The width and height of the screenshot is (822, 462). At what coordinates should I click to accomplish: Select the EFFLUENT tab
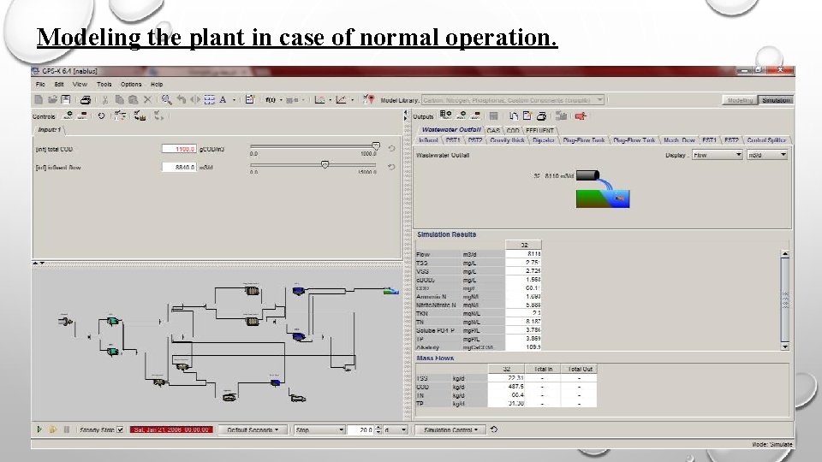(539, 130)
